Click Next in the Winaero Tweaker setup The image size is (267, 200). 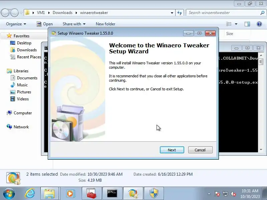(172, 150)
